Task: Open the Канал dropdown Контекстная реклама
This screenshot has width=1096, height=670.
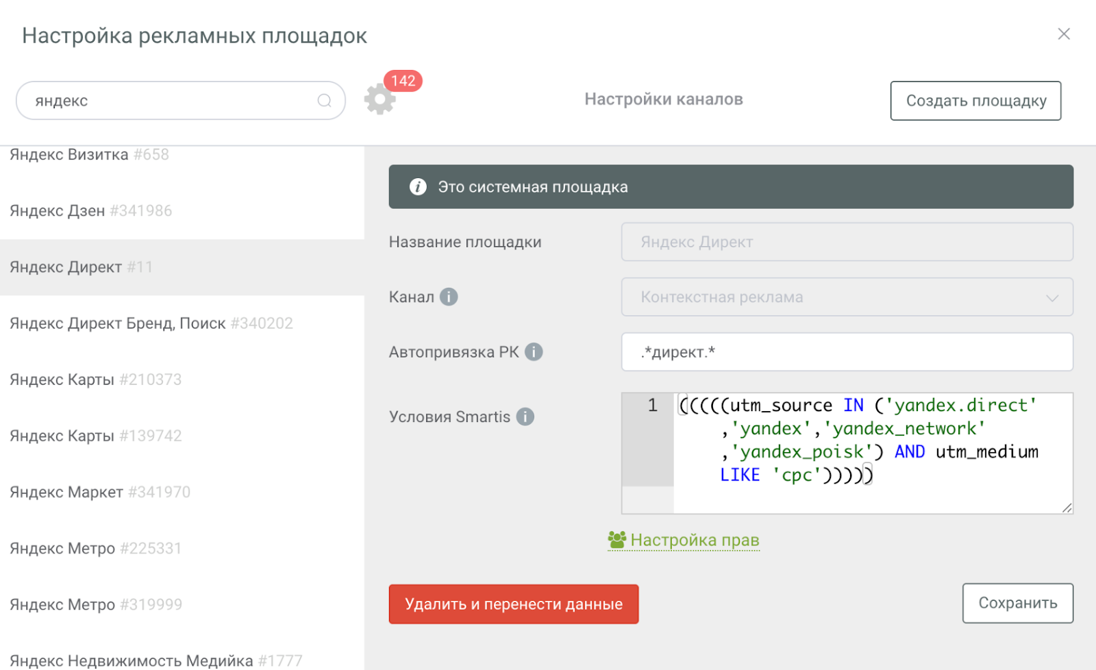Action: click(847, 297)
